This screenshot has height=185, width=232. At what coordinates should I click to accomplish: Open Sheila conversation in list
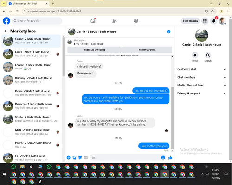coord(31,119)
